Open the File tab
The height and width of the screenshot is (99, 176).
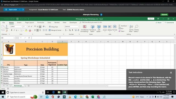coord(4,23)
